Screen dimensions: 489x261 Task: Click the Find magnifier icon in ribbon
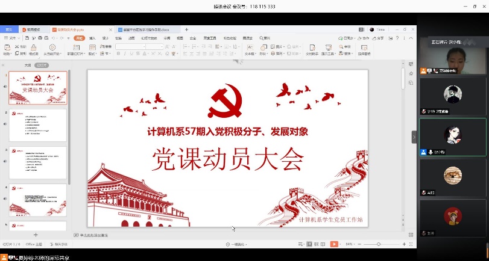(x=341, y=47)
